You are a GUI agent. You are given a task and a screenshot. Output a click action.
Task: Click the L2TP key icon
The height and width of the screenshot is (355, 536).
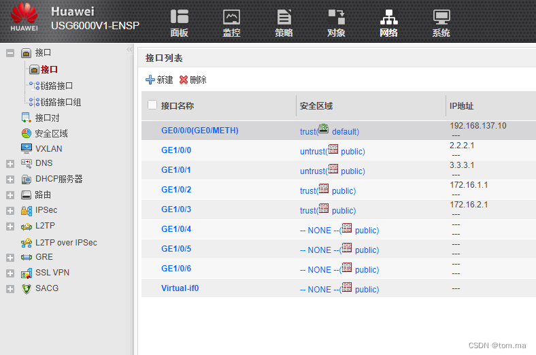tap(27, 226)
